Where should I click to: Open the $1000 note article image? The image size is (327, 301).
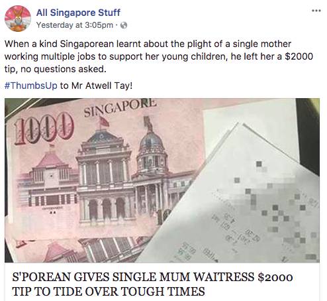162,180
